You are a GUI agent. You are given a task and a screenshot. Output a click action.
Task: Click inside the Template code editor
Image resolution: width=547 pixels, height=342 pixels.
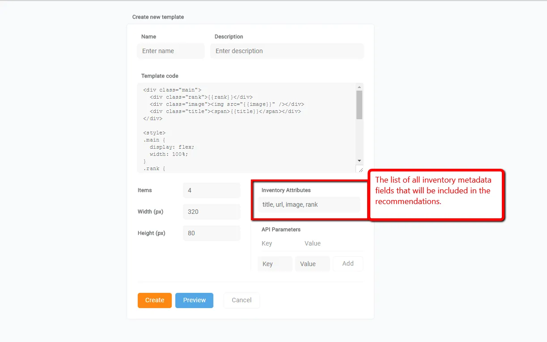pyautogui.click(x=246, y=128)
